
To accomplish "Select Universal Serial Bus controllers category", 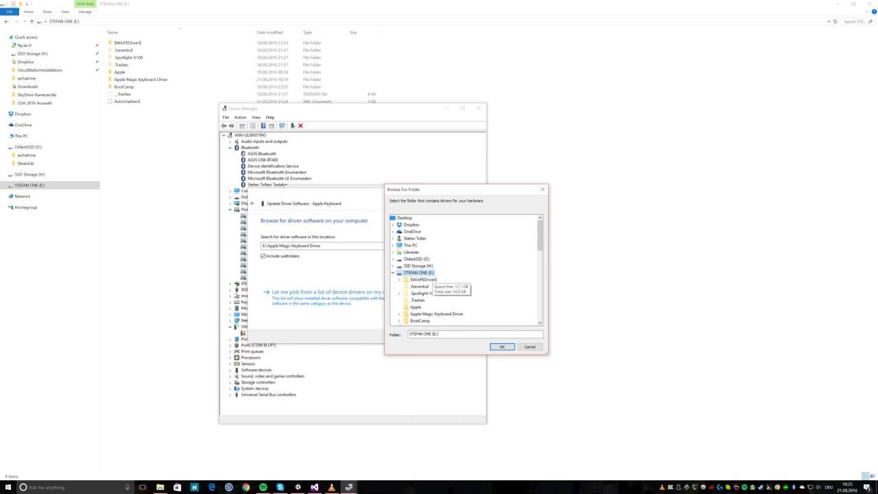I will pyautogui.click(x=268, y=395).
